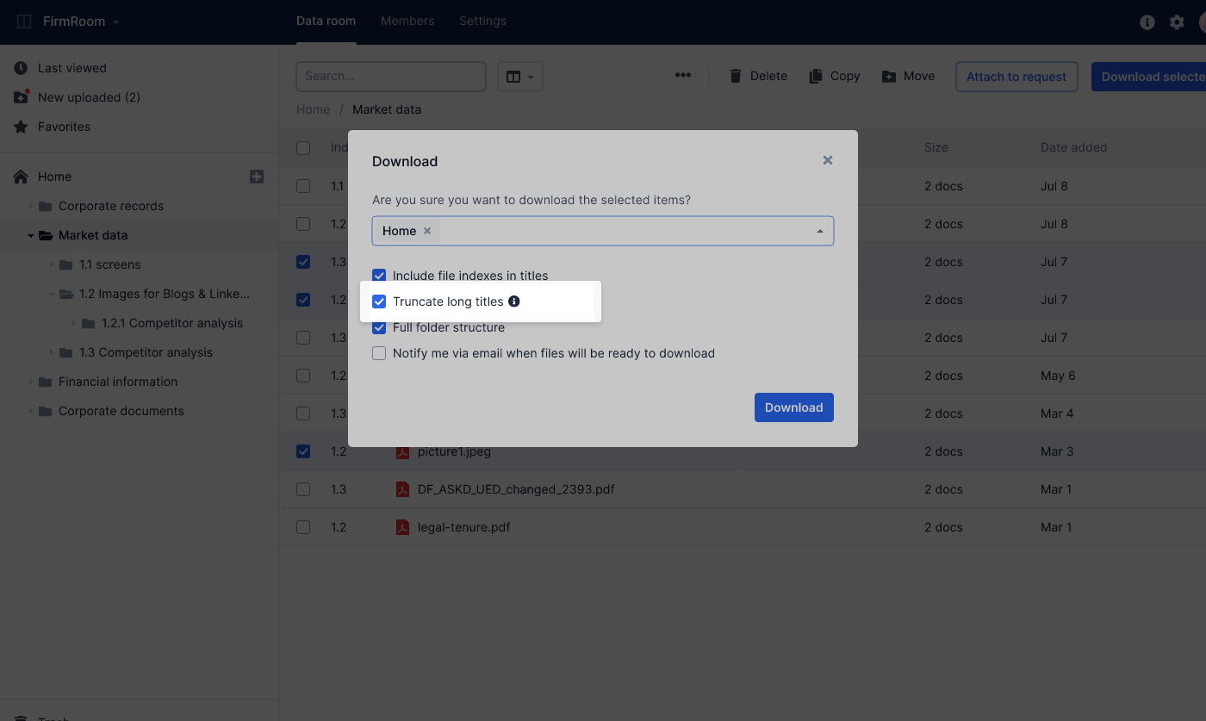
Task: Copy the selected items from the toolbar
Action: 835,76
